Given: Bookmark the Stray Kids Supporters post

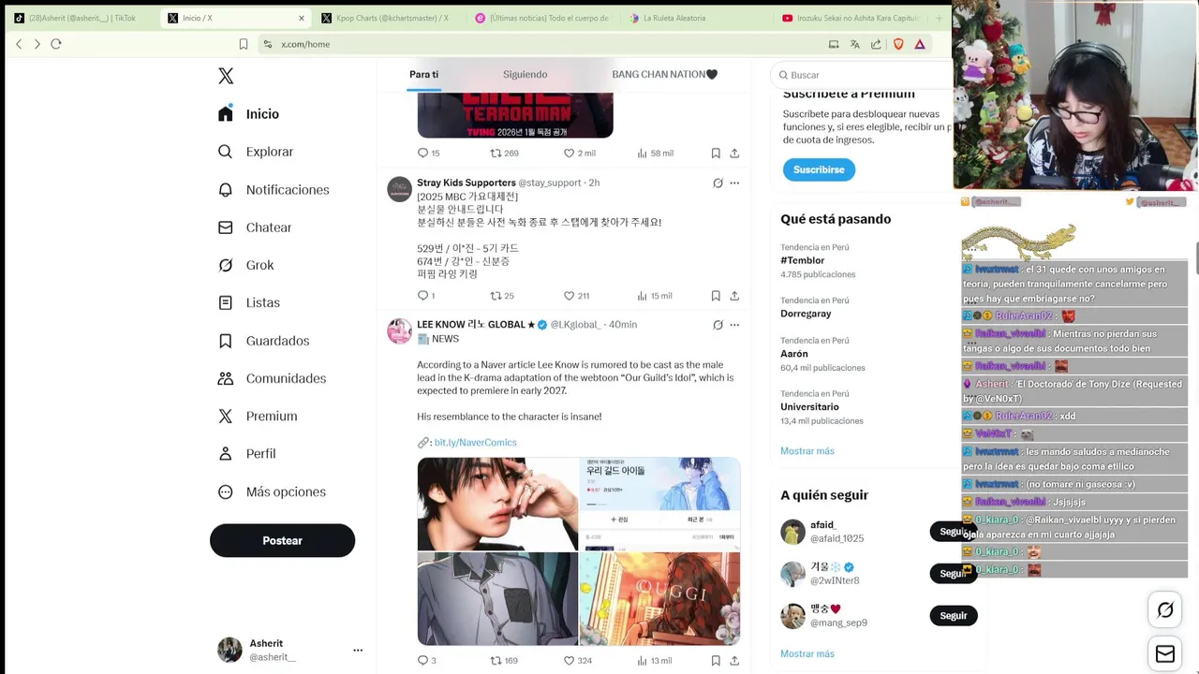Looking at the screenshot, I should [716, 296].
